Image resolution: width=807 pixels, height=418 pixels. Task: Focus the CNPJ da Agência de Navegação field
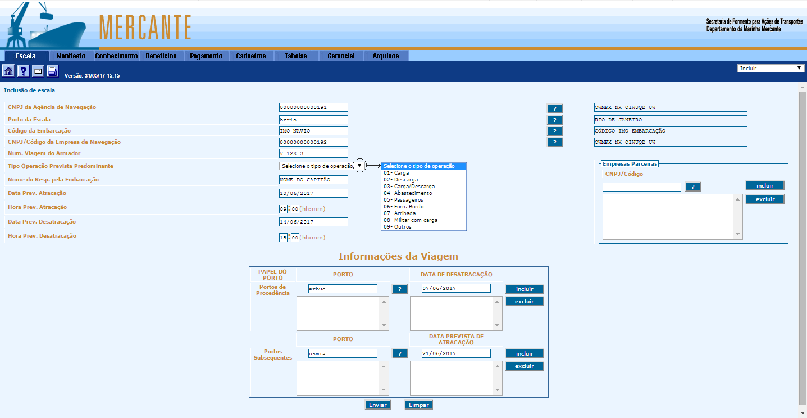coord(313,107)
